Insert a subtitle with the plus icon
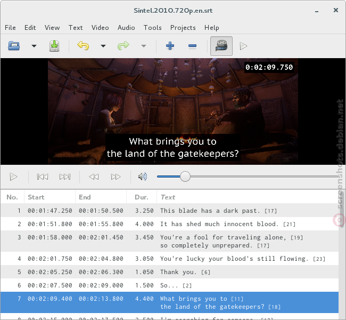Image resolution: width=346 pixels, height=320 pixels. coord(170,46)
